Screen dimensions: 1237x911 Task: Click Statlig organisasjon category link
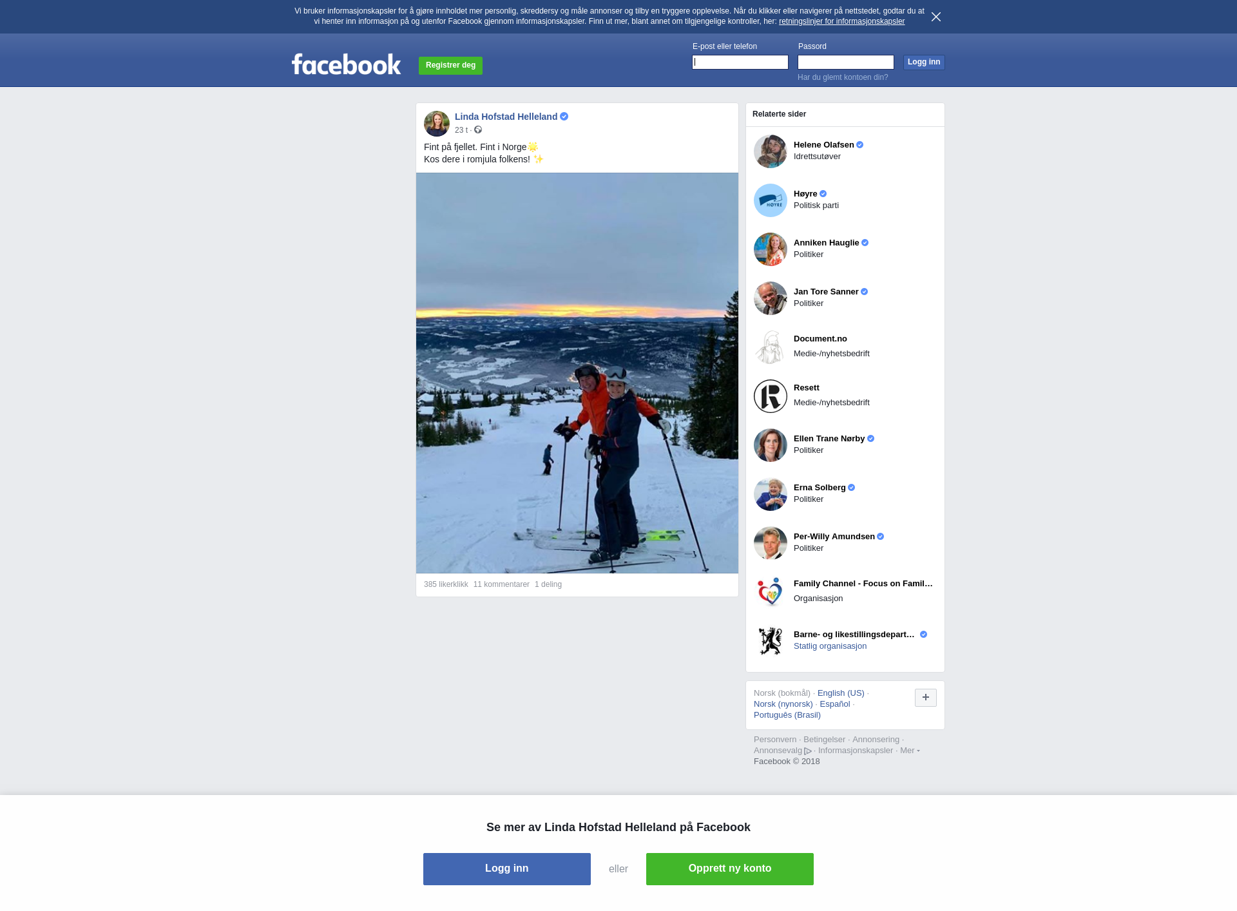830,646
